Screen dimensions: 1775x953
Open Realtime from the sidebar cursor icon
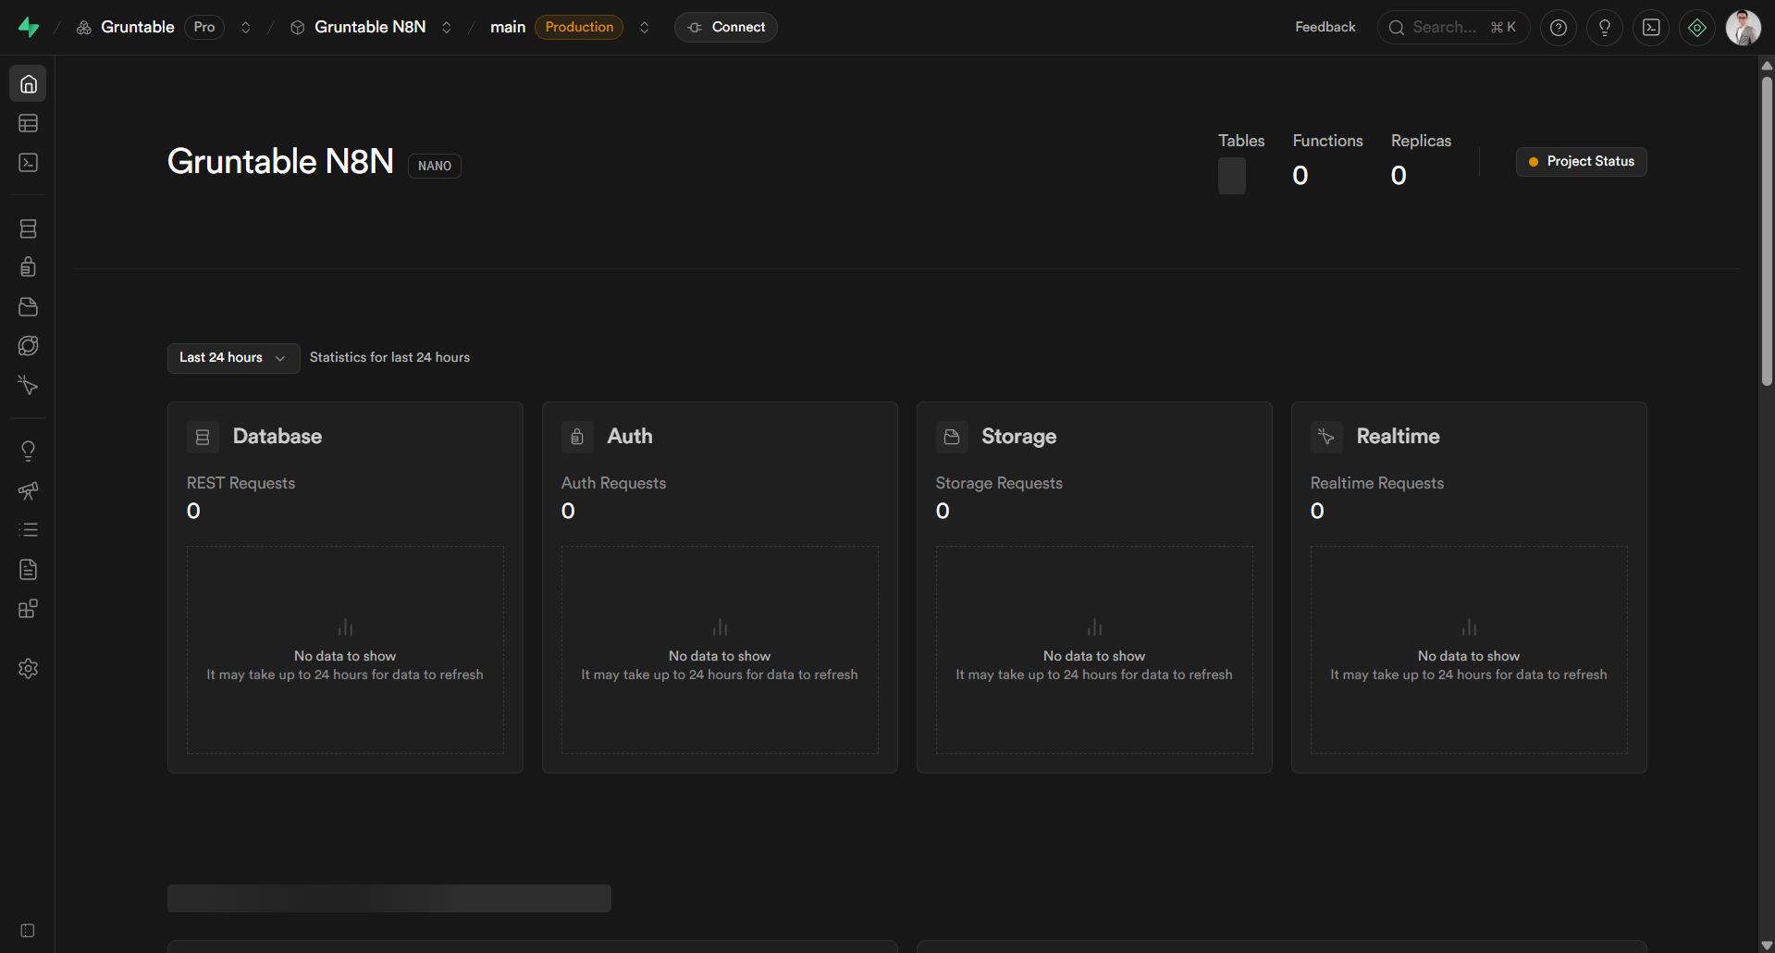(x=28, y=386)
